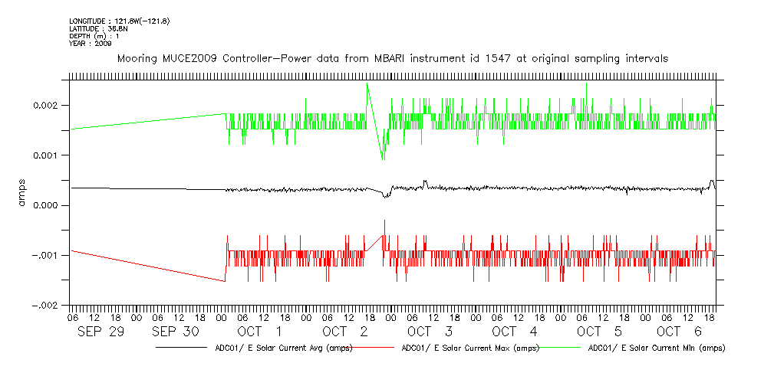Select the DEPTH (m) header line
This screenshot has height=386, width=774.
(x=95, y=36)
